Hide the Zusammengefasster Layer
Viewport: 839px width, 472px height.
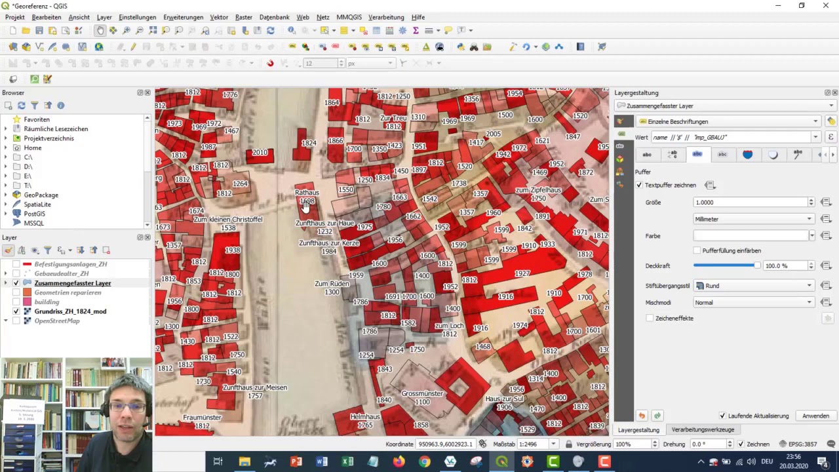[x=16, y=283]
